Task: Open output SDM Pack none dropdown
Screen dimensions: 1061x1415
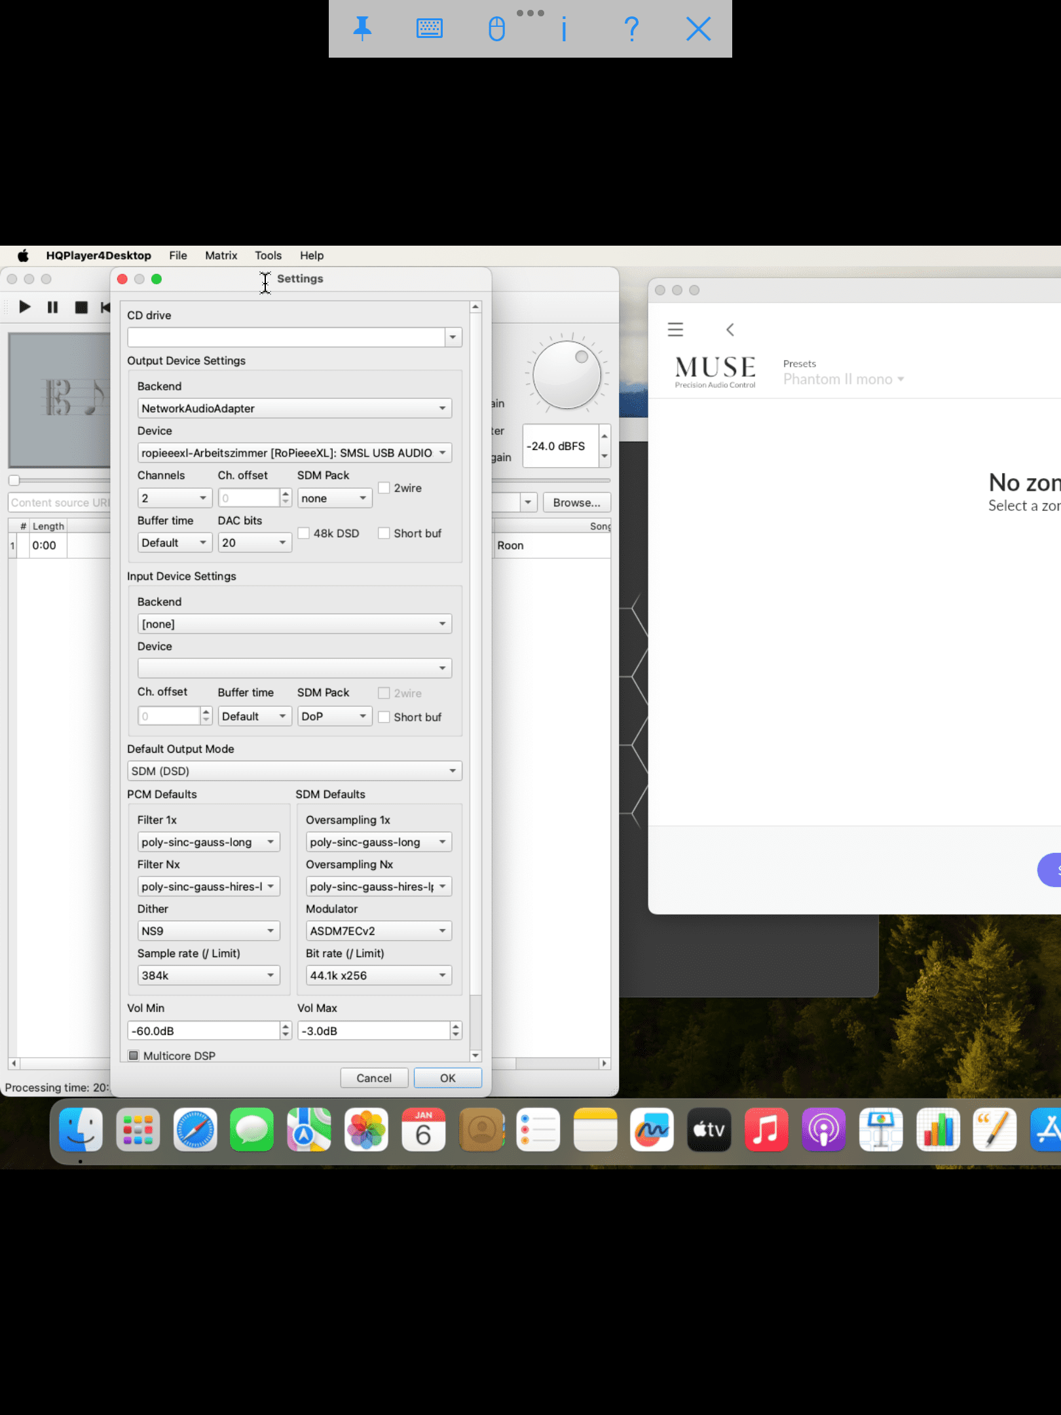Action: pyautogui.click(x=335, y=498)
